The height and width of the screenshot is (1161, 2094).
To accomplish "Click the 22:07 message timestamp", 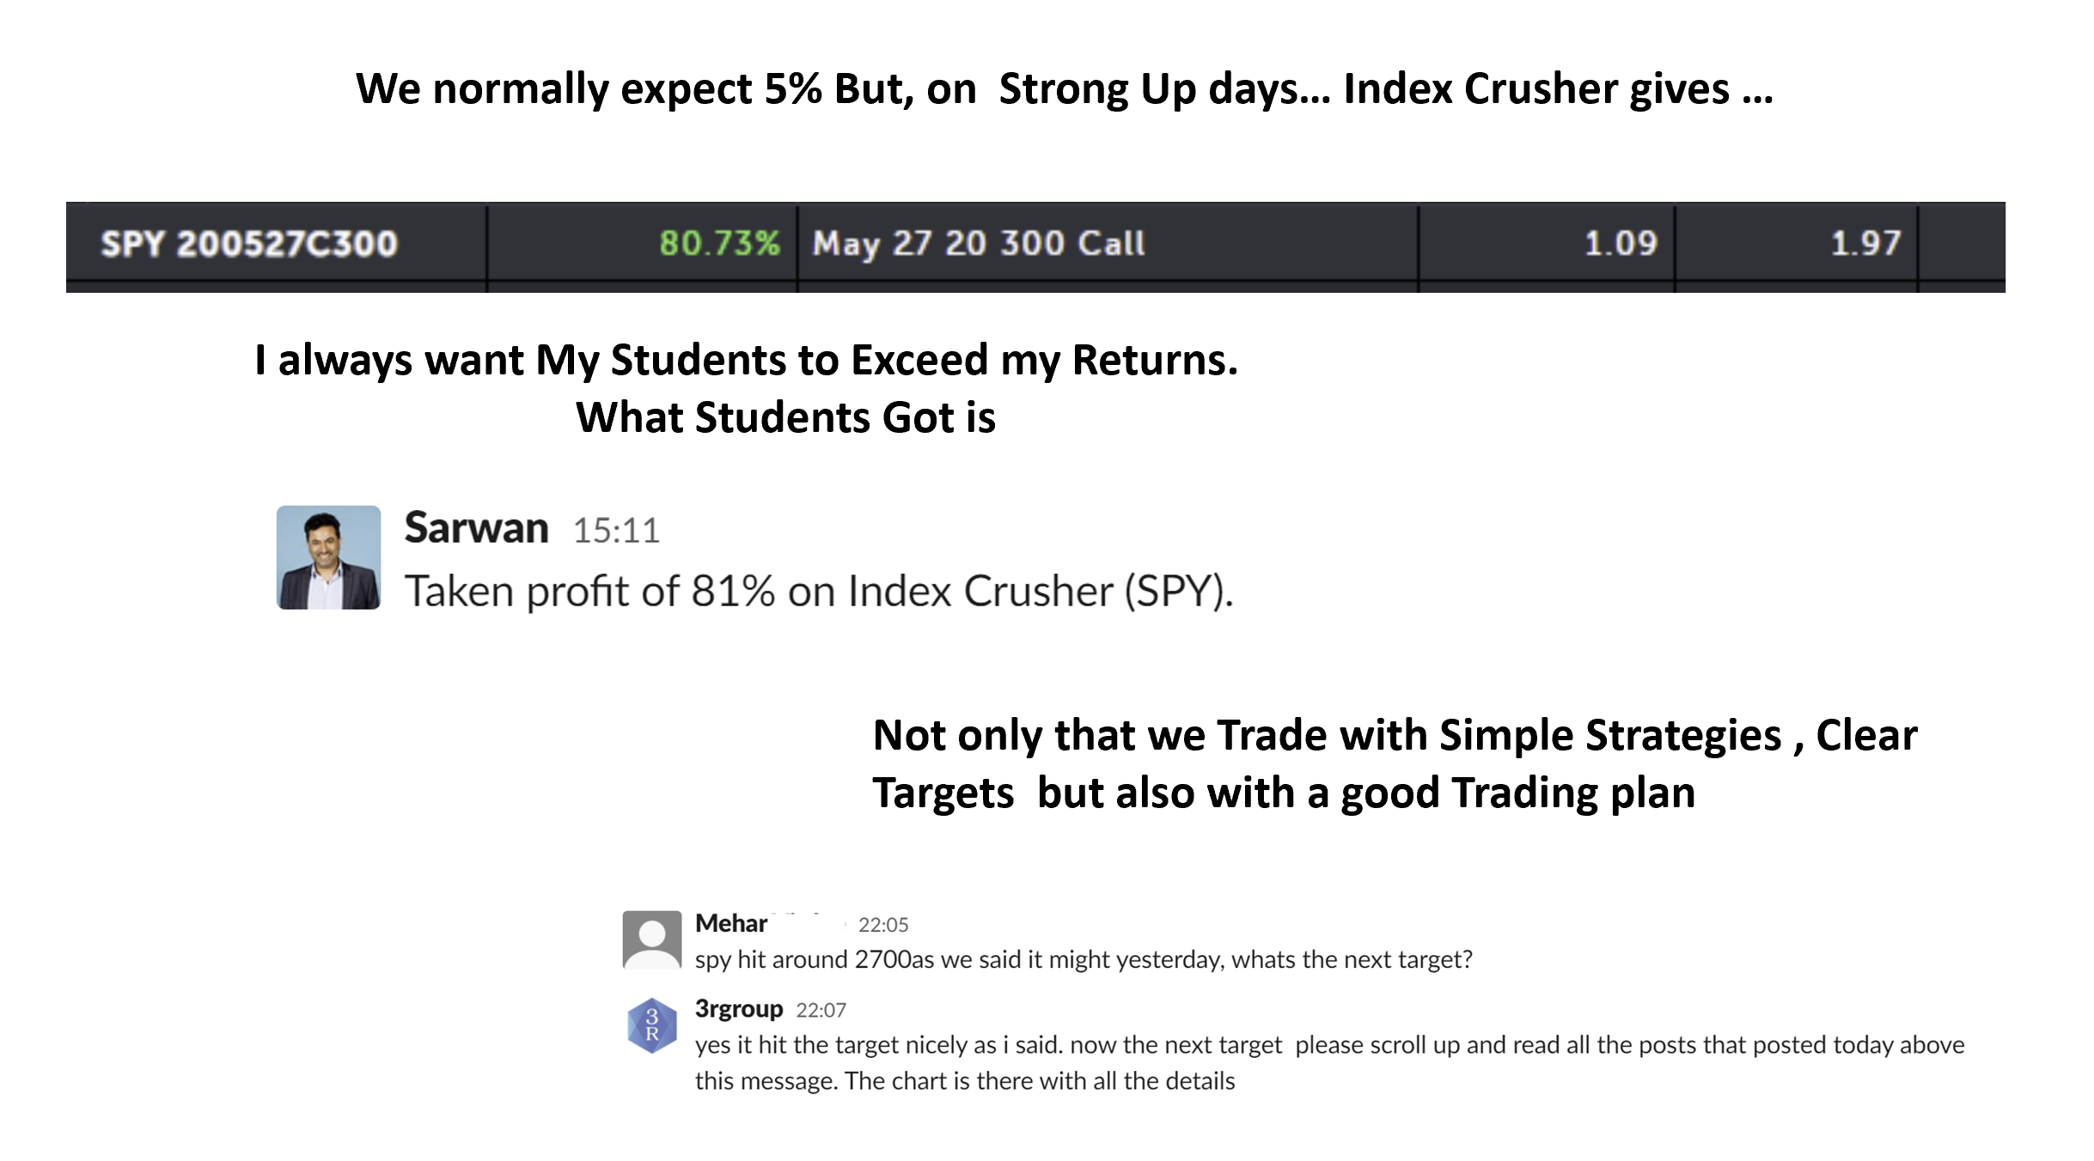I will click(821, 1010).
